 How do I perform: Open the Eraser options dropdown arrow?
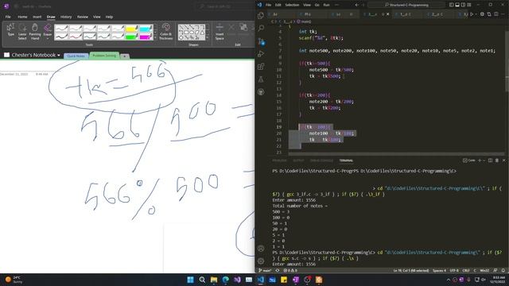tap(48, 39)
